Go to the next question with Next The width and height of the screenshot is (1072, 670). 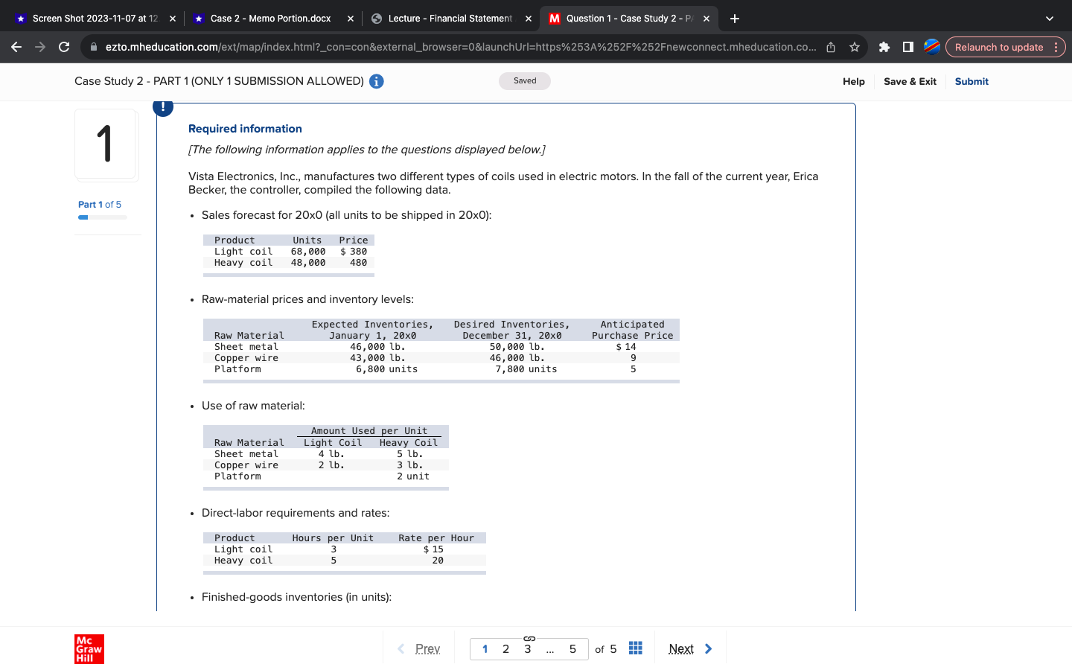click(x=690, y=648)
